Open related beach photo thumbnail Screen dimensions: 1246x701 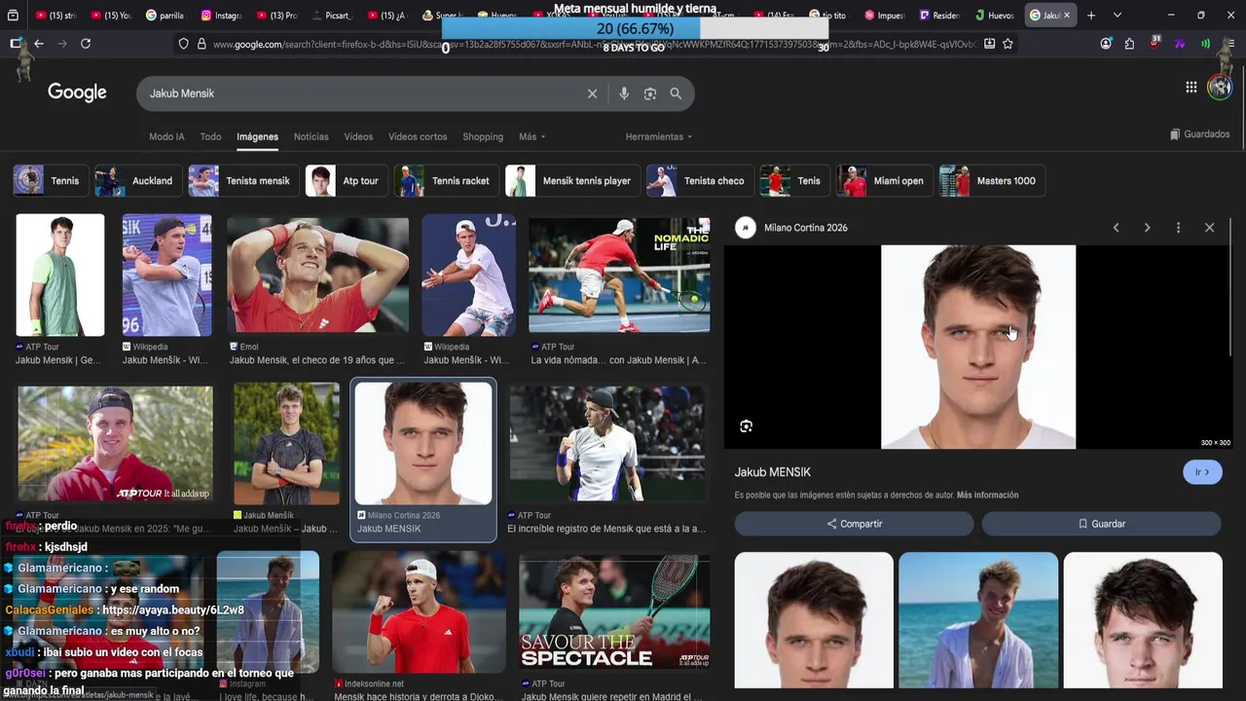977,621
